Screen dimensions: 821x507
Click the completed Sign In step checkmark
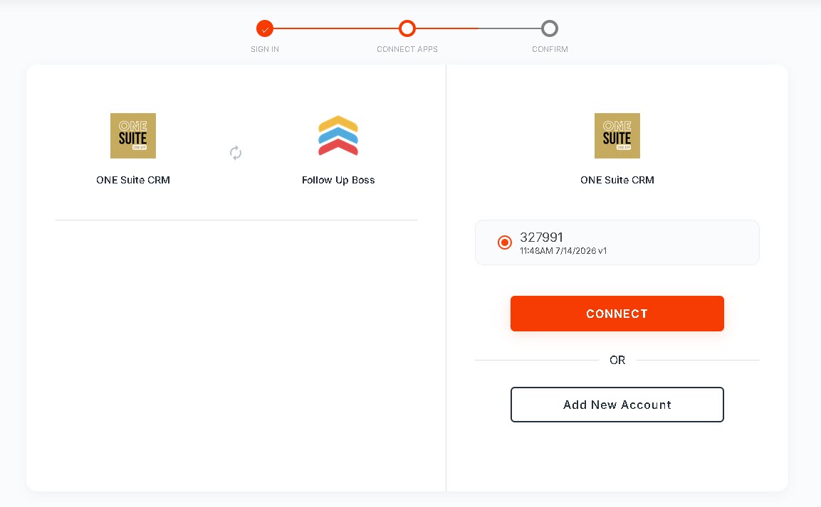coord(265,28)
